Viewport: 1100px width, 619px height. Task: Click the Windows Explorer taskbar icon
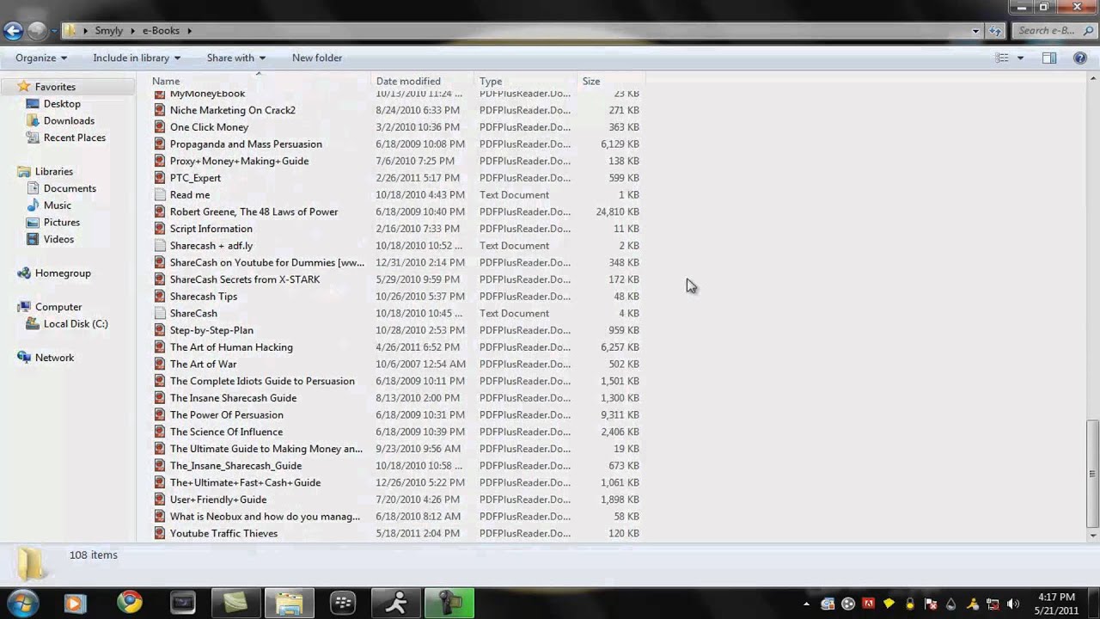click(x=290, y=603)
